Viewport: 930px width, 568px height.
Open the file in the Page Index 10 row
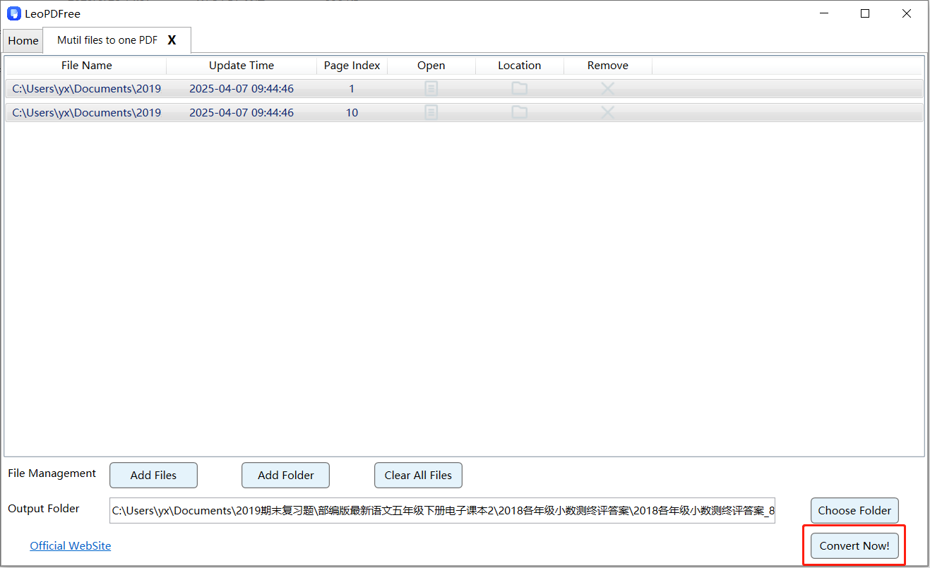pyautogui.click(x=431, y=112)
